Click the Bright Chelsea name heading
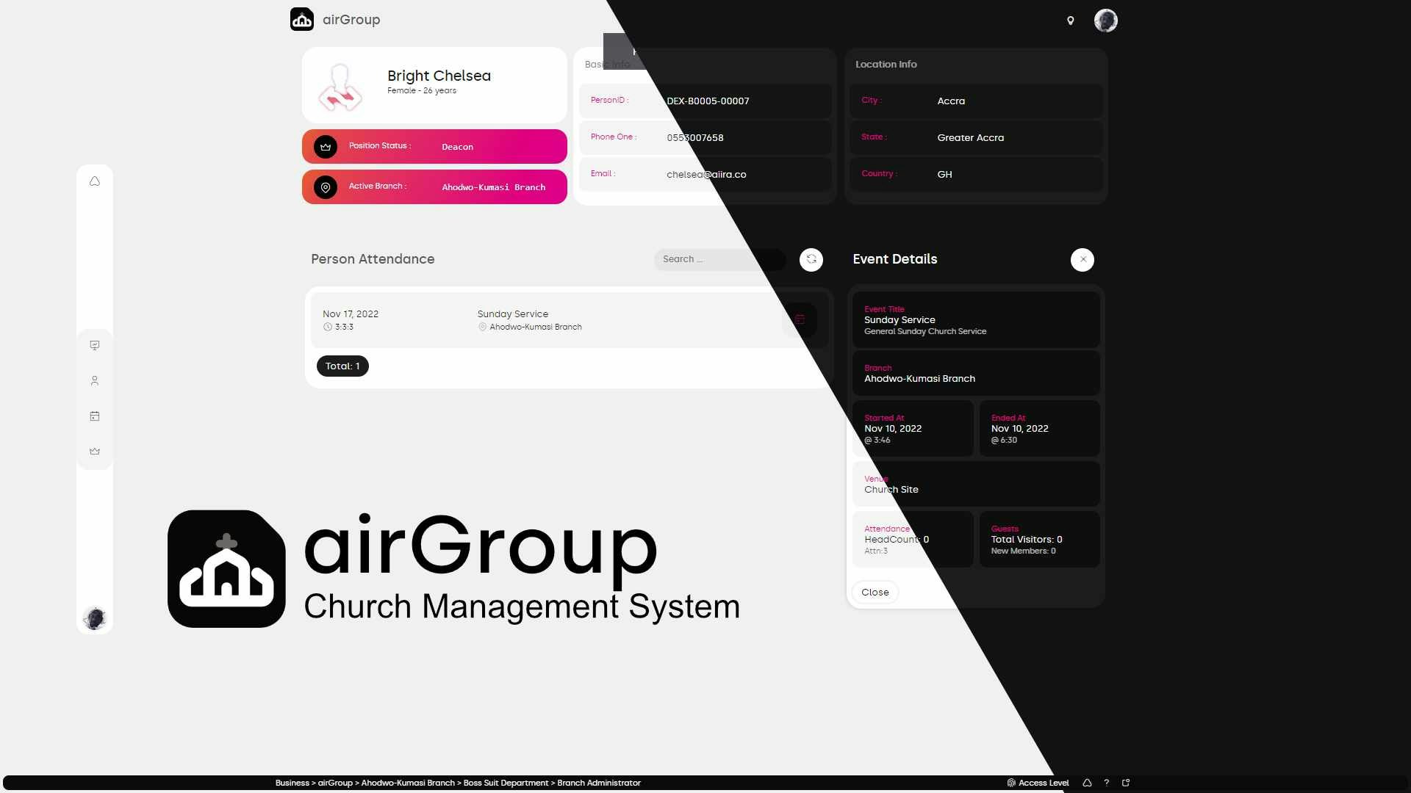1411x793 pixels. [439, 76]
